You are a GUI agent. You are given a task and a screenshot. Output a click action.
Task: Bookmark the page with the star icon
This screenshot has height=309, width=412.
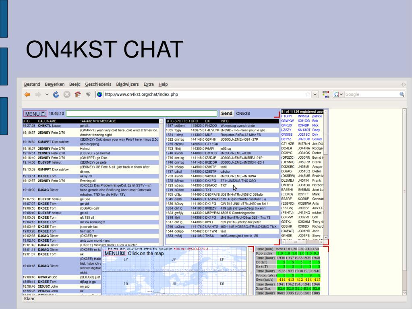[x=308, y=94]
